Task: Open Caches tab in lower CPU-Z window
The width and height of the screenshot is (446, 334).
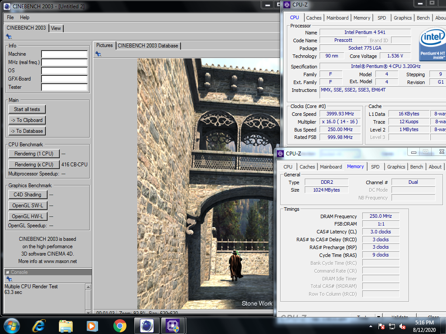Action: click(307, 167)
